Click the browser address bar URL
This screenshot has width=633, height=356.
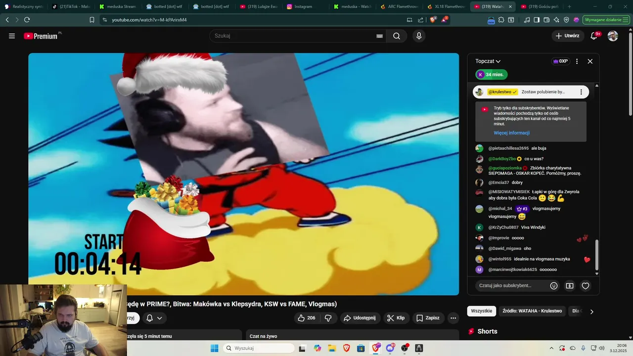[149, 20]
